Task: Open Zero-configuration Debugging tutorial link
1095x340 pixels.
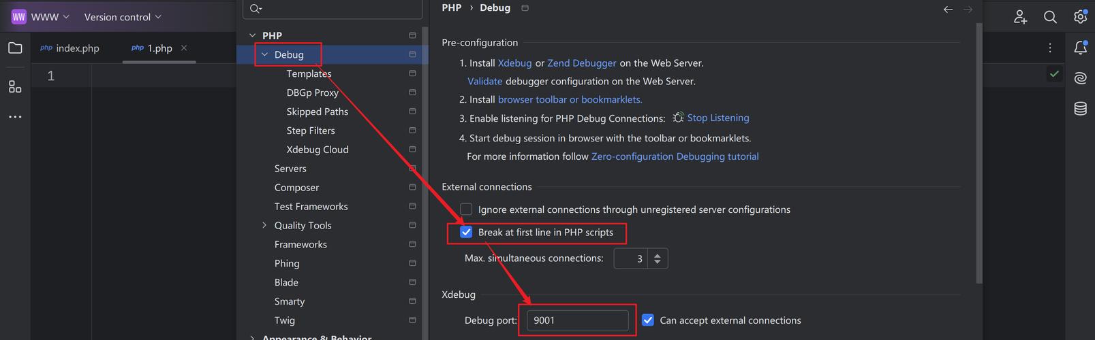Action: click(x=675, y=156)
